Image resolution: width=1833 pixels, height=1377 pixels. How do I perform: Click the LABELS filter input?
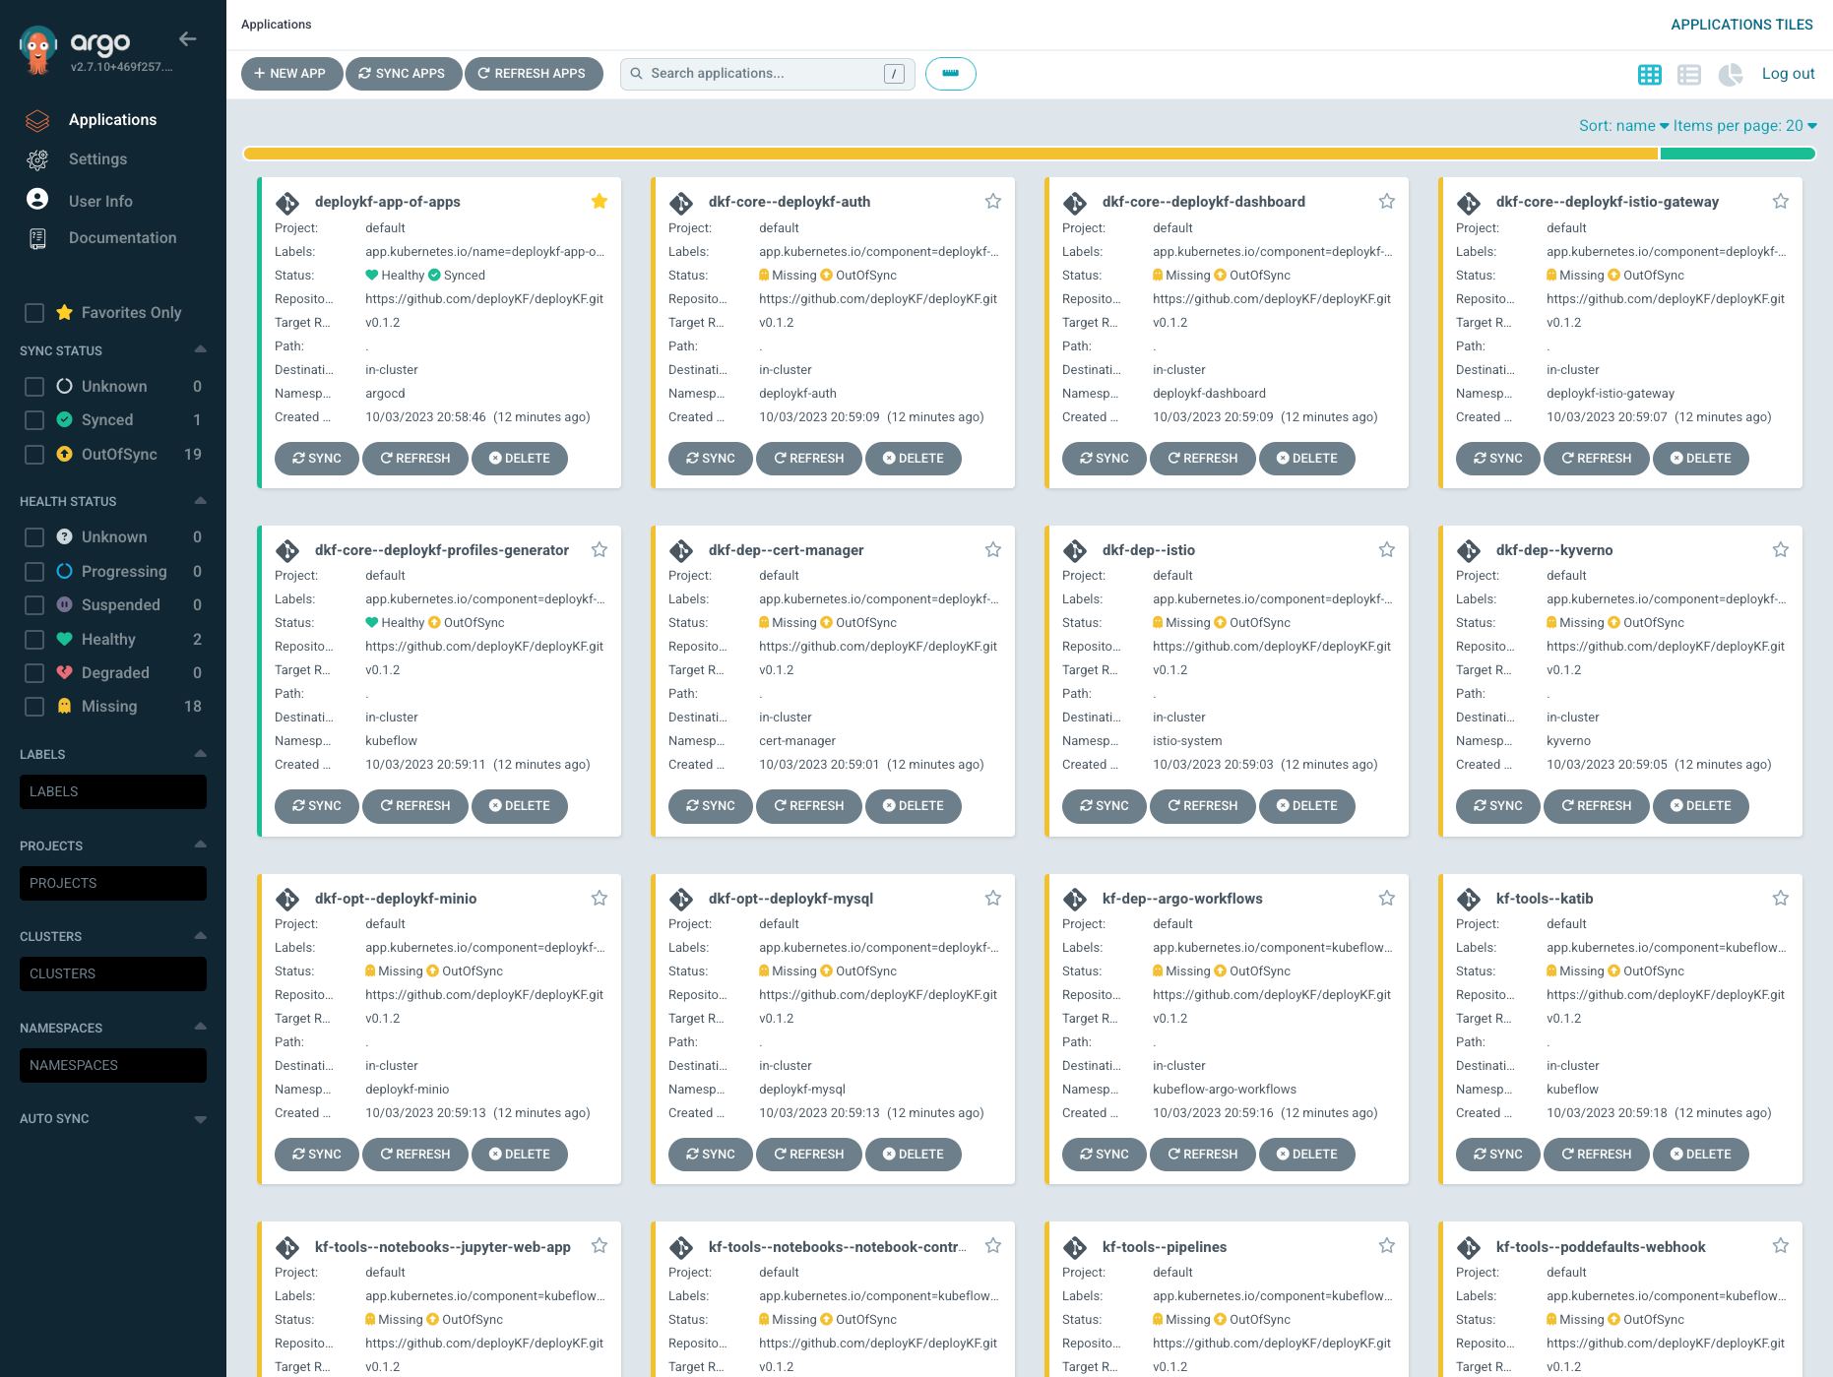pyautogui.click(x=113, y=792)
